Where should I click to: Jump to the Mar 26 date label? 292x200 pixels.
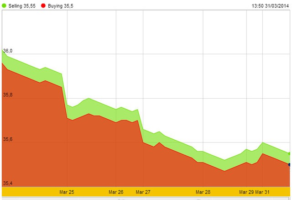pyautogui.click(x=116, y=192)
